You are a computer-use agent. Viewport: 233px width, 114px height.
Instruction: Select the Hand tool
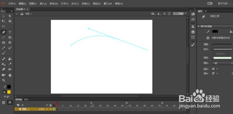click(x=10, y=75)
